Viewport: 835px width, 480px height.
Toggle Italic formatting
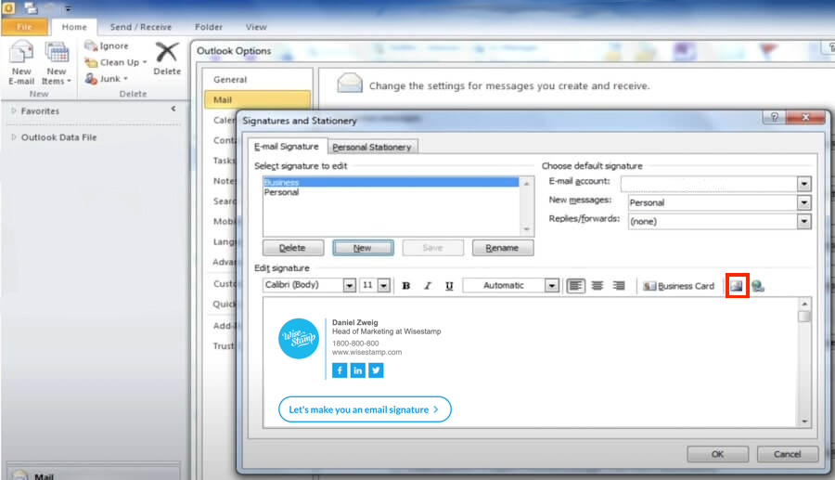pos(427,286)
